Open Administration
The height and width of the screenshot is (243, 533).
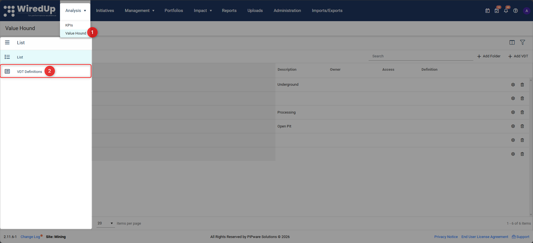tap(287, 11)
